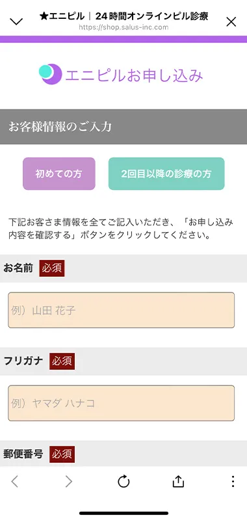Viewport: 247px width, 520px height.
Task: Select the 初めての方 tab button
Action: click(59, 174)
